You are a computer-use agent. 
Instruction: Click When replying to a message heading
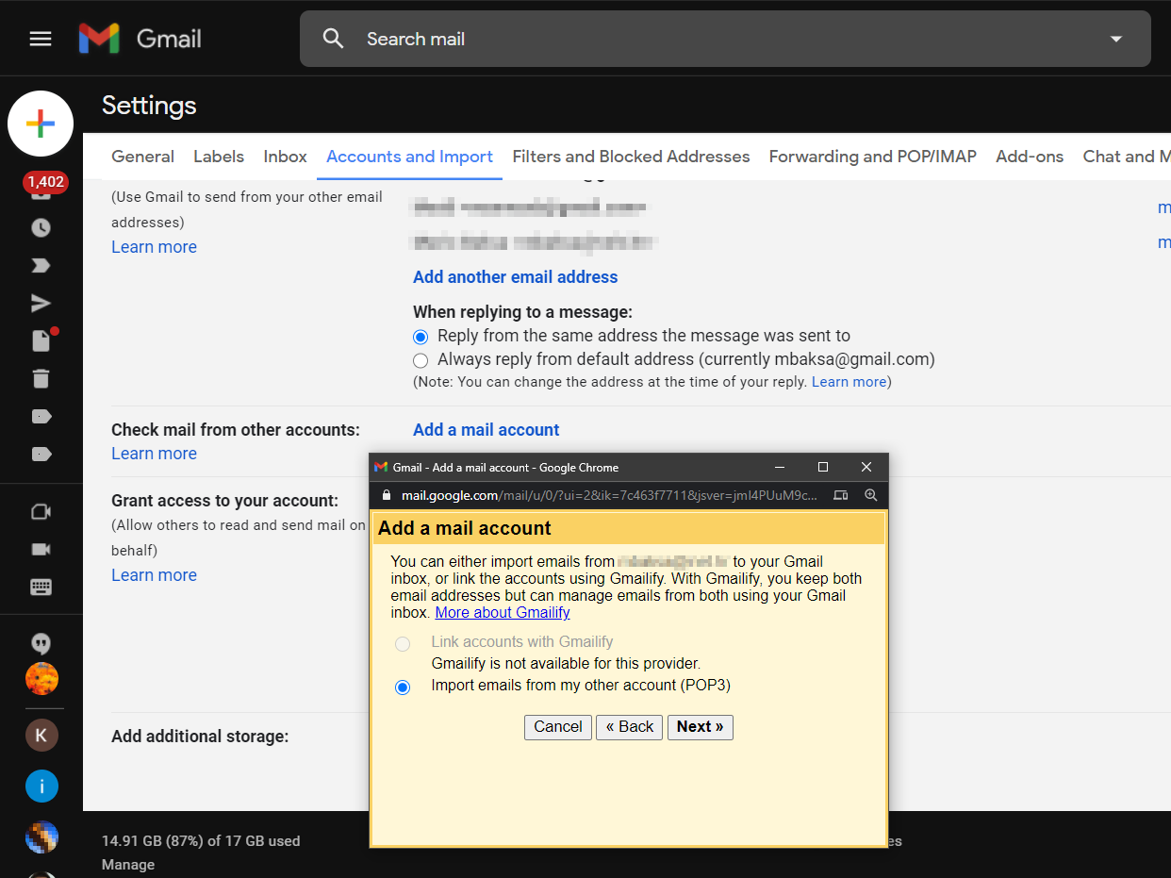tap(522, 312)
